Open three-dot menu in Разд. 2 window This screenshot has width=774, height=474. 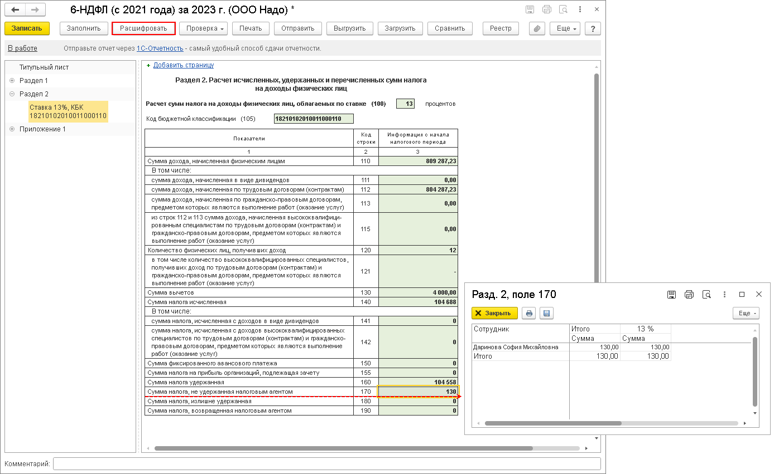[x=724, y=294]
